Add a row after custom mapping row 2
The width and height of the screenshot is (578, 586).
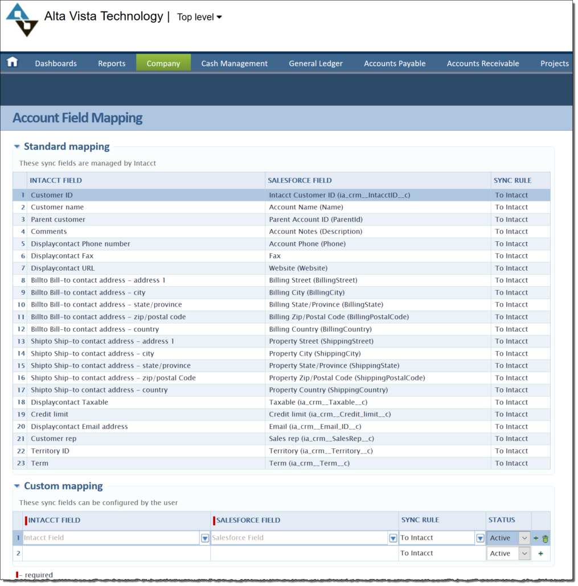click(x=540, y=554)
